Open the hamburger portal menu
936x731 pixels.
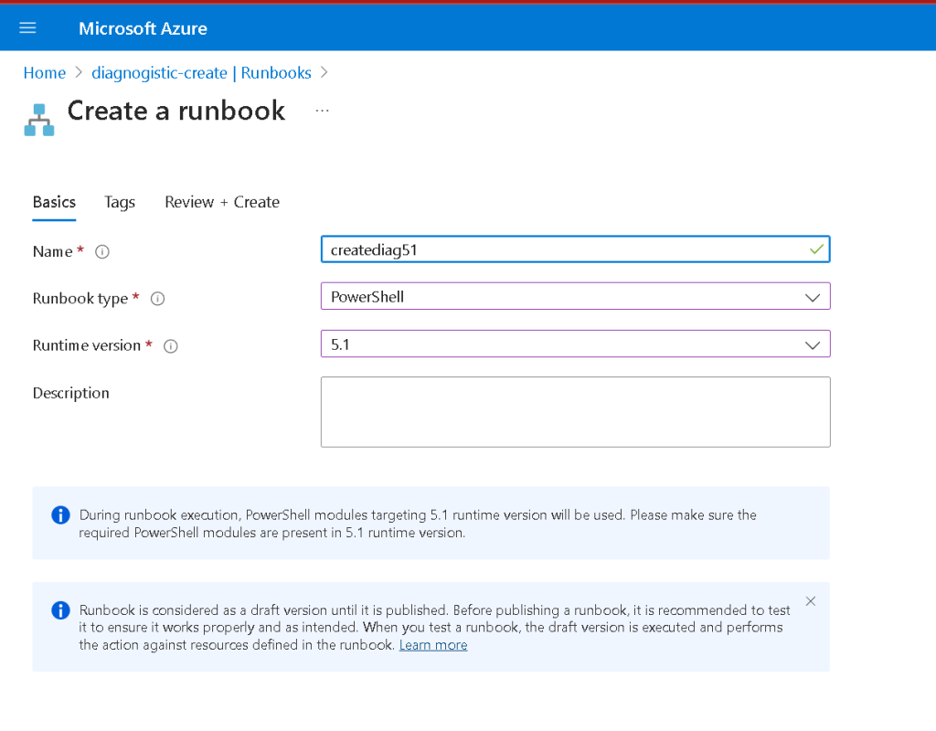(x=27, y=28)
